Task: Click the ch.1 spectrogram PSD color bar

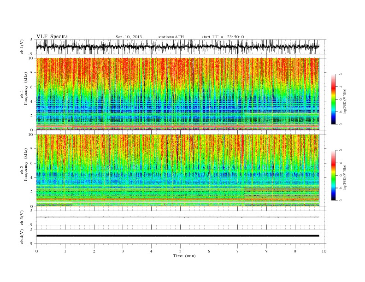Action: (334, 100)
